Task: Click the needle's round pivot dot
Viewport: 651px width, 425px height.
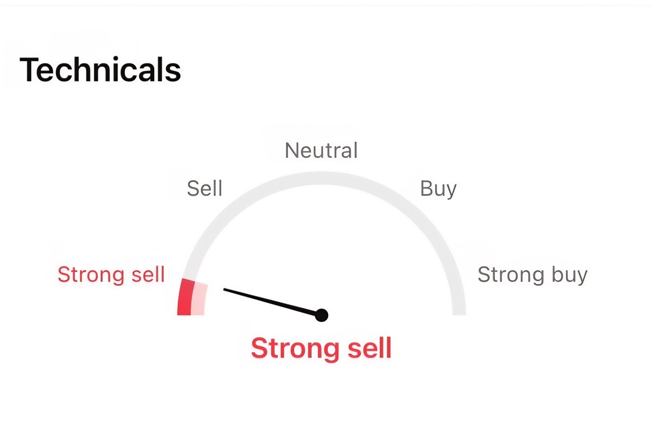Action: pyautogui.click(x=322, y=315)
